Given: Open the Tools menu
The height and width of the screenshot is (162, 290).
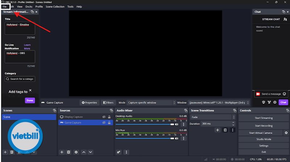Looking at the screenshot, I should pos(70,7).
